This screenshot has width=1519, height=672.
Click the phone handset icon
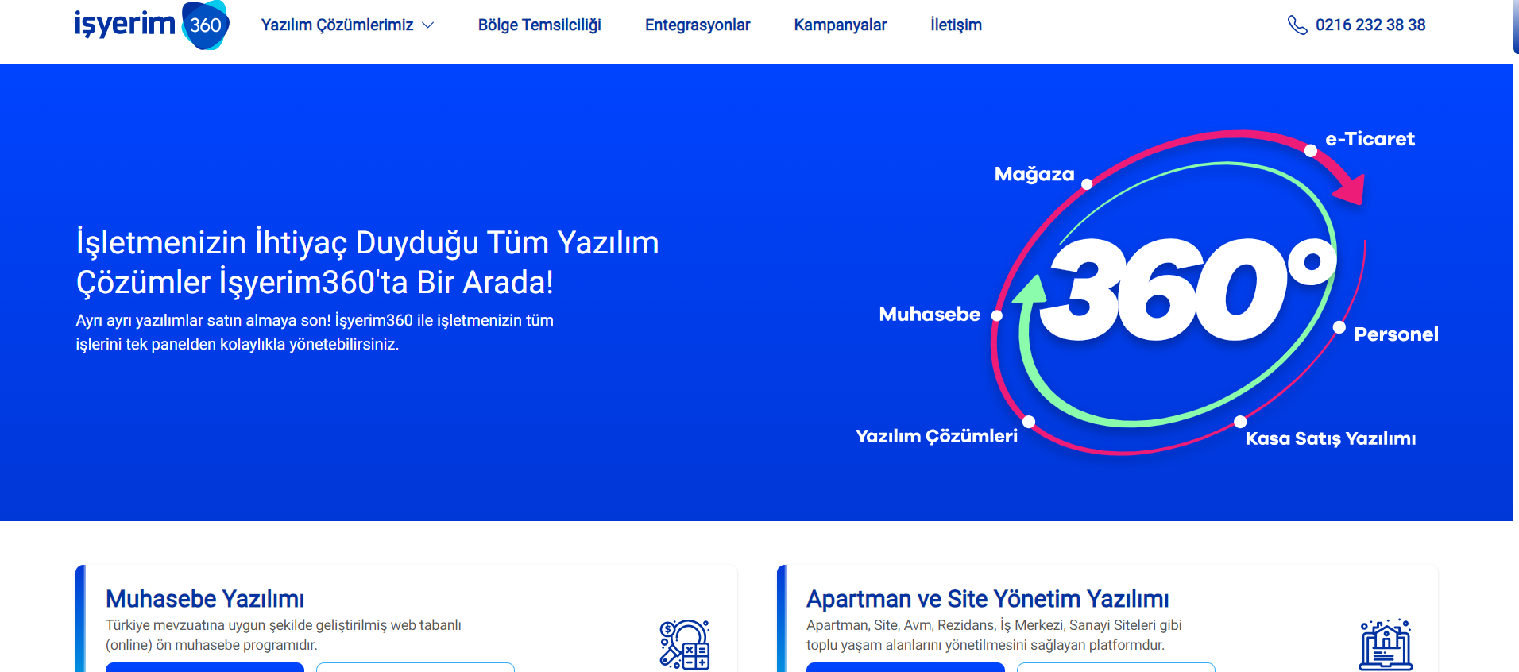point(1297,25)
